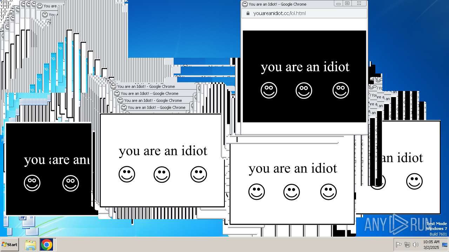Maximize the front Chrome popup window
The width and height of the screenshot is (449, 252).
point(347,3)
